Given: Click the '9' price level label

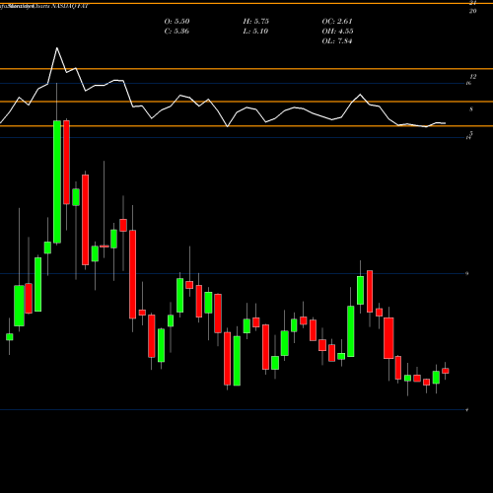Looking at the screenshot, I should tap(467, 273).
